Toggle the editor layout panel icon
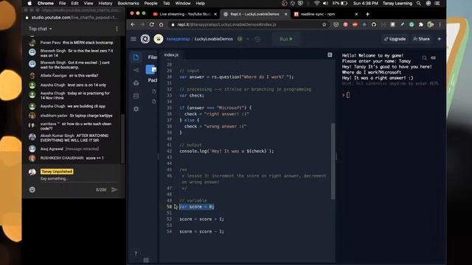Viewport: 472px width, 265px height. [x=330, y=54]
